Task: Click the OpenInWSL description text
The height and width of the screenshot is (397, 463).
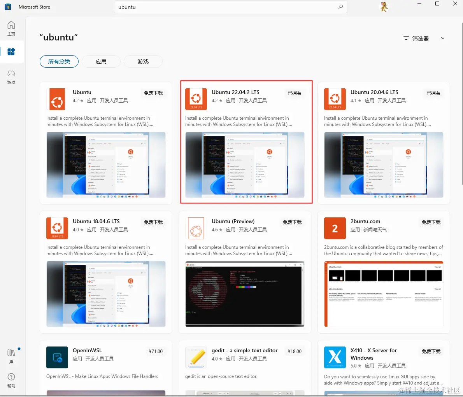Action: click(x=102, y=376)
